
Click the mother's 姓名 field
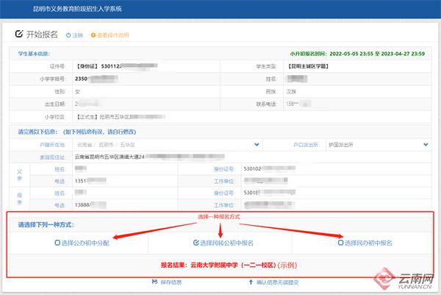[125, 193]
